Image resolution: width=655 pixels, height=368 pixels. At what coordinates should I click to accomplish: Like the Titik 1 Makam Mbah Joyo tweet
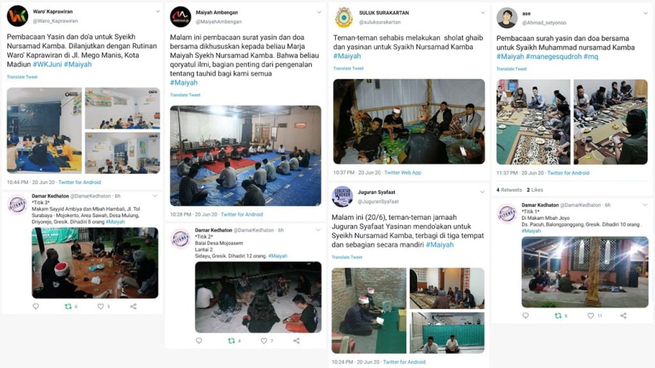click(590, 316)
